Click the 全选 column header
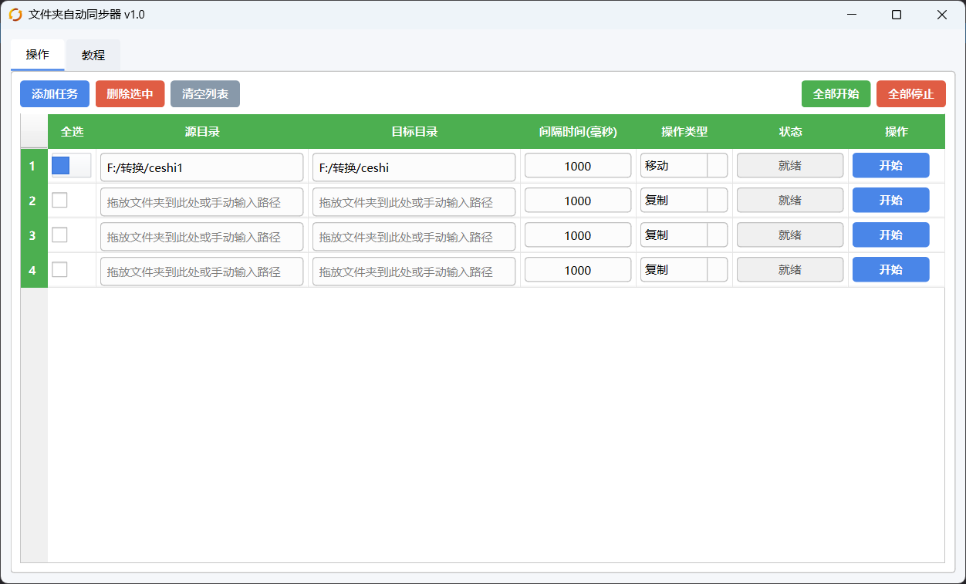Image resolution: width=966 pixels, height=584 pixels. [x=72, y=132]
